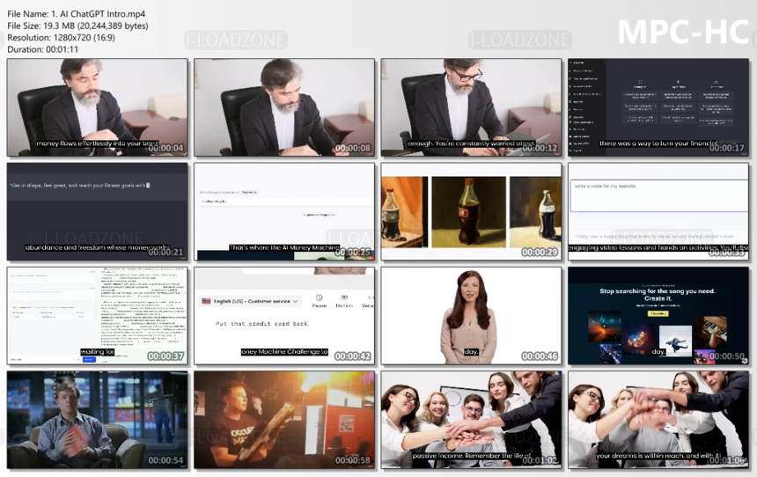Click the Duration 00:01:11 line
This screenshot has width=757, height=477.
click(42, 49)
